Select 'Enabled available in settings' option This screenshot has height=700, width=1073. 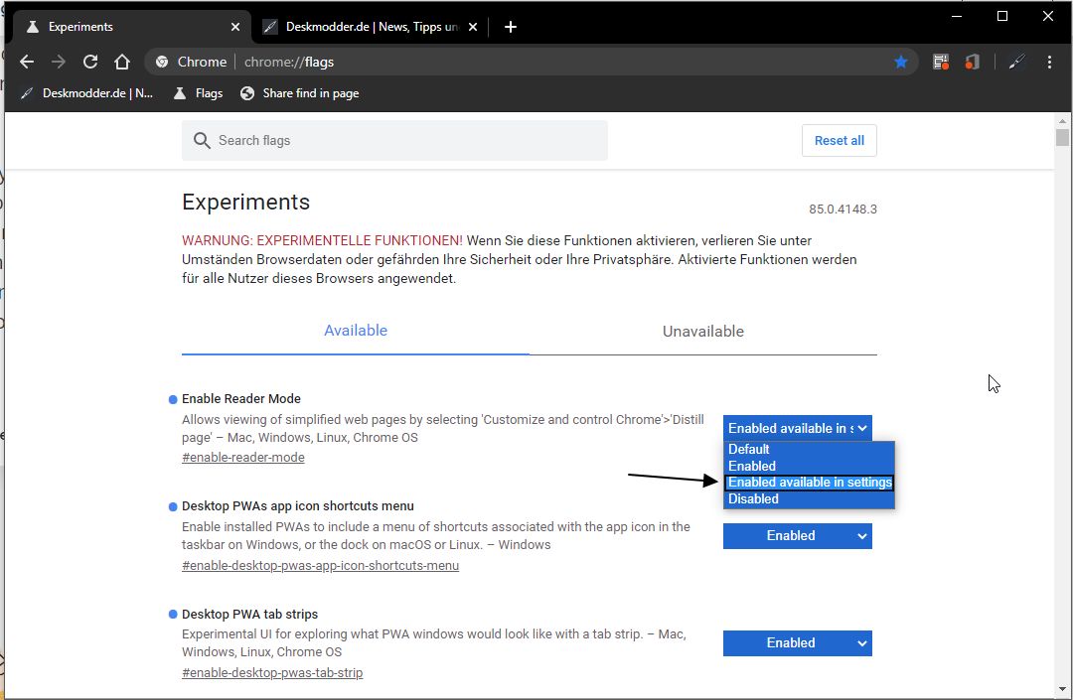[x=810, y=482]
